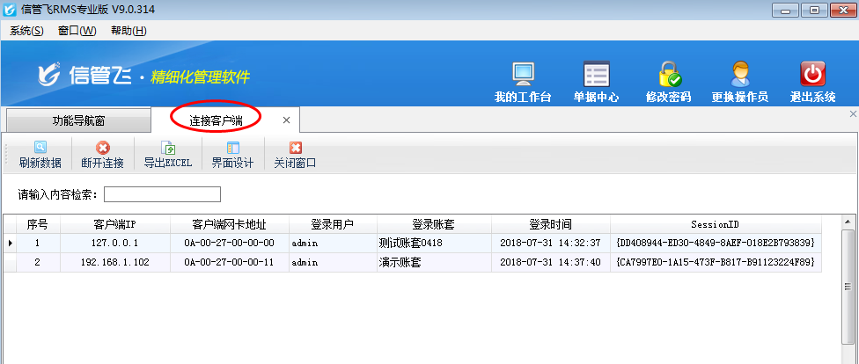Sort by 客户端网卡地址 column header
This screenshot has height=364, width=859.
(x=230, y=224)
